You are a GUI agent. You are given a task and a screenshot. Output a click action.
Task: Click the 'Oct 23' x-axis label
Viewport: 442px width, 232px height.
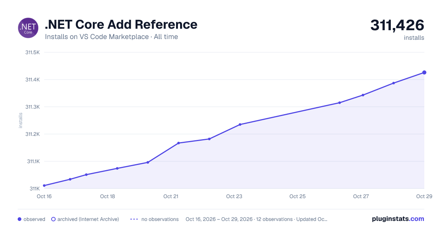pos(234,196)
